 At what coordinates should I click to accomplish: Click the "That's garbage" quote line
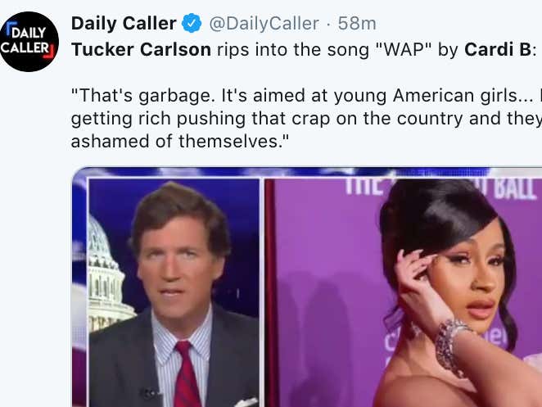[306, 96]
